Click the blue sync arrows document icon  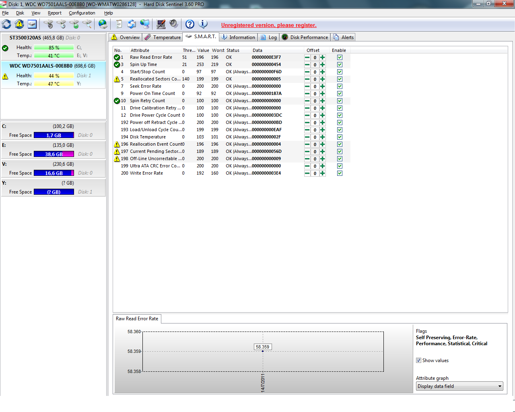(x=132, y=24)
